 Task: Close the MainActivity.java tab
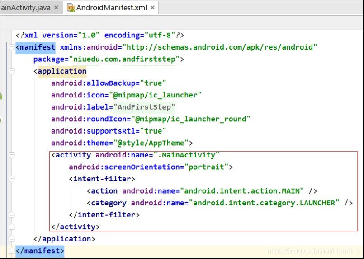click(56, 8)
